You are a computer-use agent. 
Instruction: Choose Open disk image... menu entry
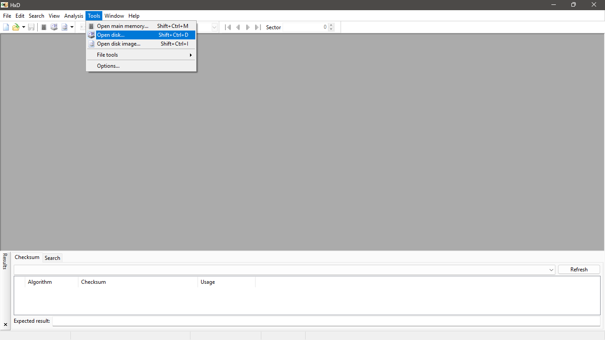(141, 44)
